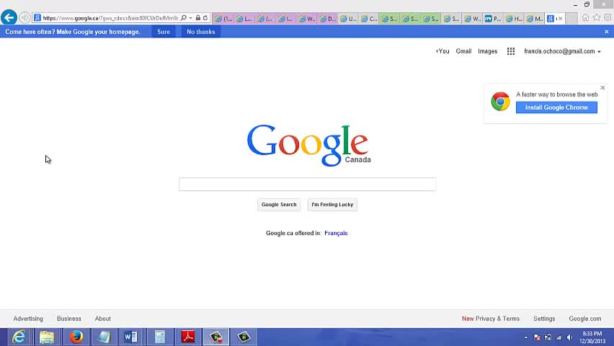Open the Privacy & Terms footer link
614x346 pixels.
click(497, 319)
